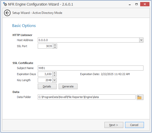The image size is (152, 133).
Task: Edit the Subject Name field
Action: [91, 68]
